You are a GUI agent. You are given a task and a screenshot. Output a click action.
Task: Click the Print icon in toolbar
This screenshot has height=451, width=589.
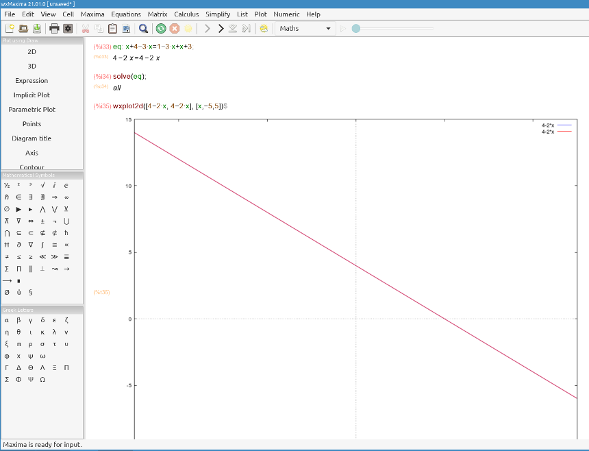click(54, 28)
